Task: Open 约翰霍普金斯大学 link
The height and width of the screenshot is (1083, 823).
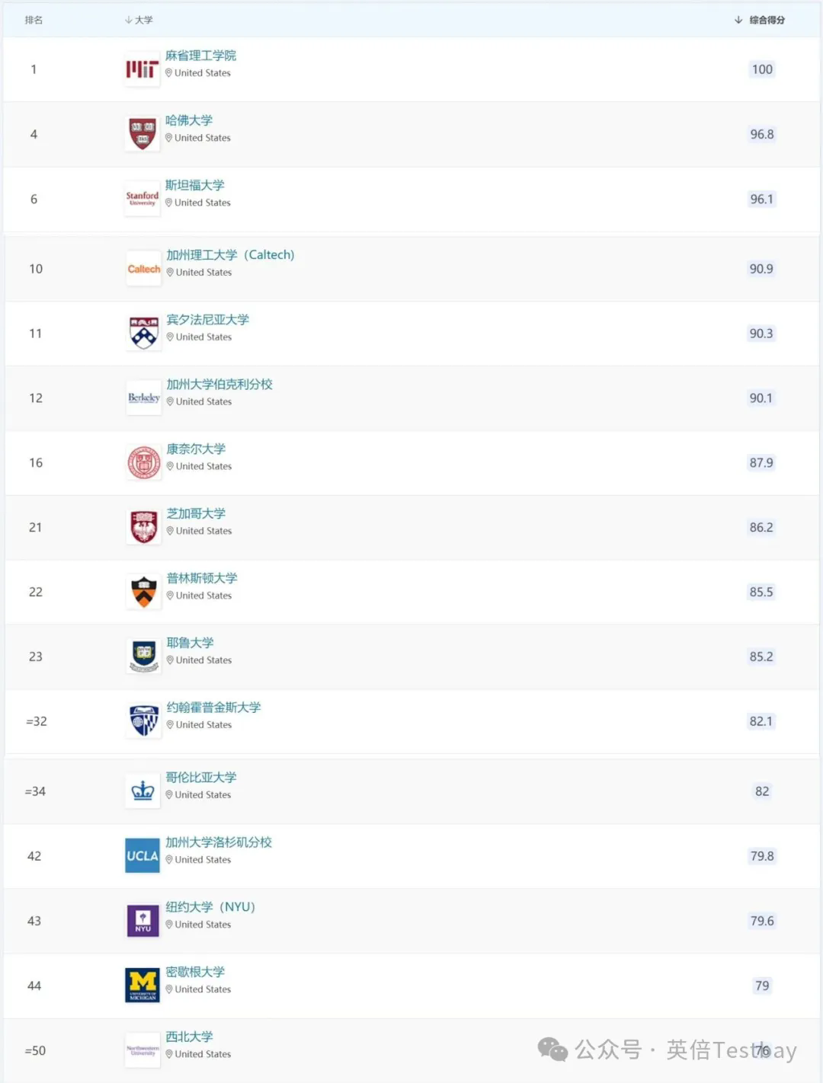Action: click(213, 708)
